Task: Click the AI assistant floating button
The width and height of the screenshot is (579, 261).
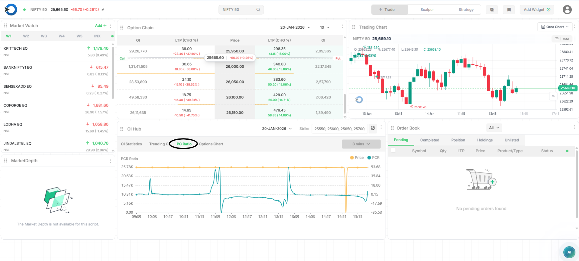Action: [x=569, y=252]
